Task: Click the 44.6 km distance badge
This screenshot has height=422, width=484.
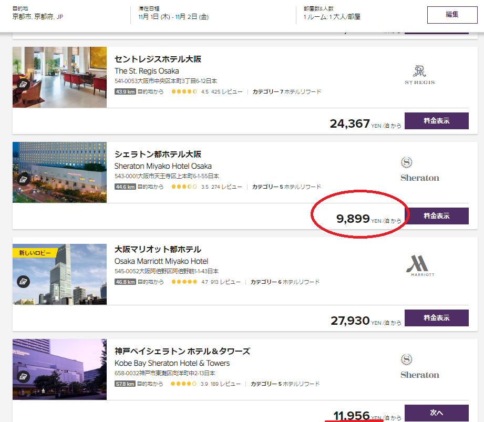Action: coord(125,187)
